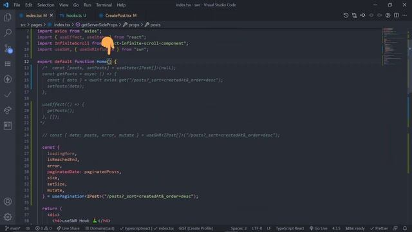The height and width of the screenshot is (232, 412).
Task: Open notifications bell in status bar
Action: coord(405,228)
